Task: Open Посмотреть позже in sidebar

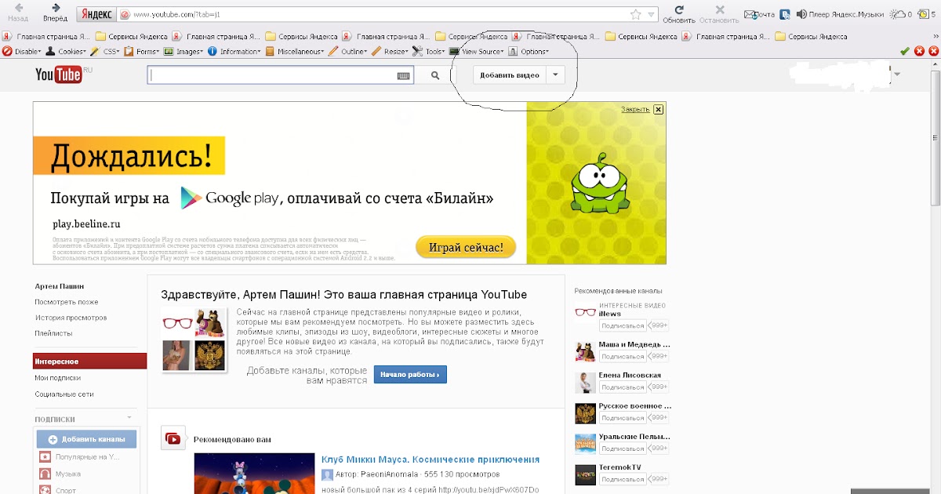Action: point(67,302)
